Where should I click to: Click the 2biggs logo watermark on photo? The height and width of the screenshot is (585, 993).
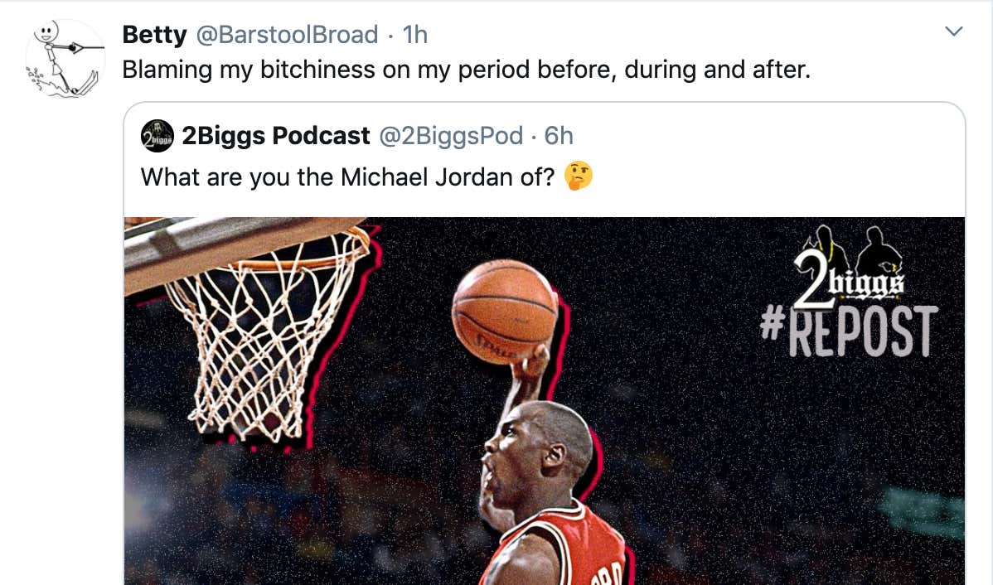coord(850,266)
